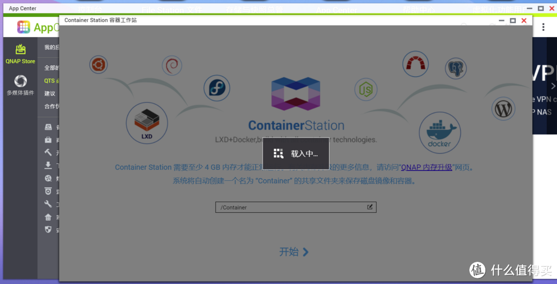This screenshot has height=284, width=557.
Task: Click the briefcase category icon in App Center
Action: point(48,140)
